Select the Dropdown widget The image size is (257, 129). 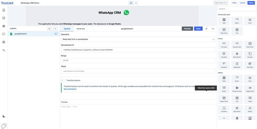tap(224, 65)
